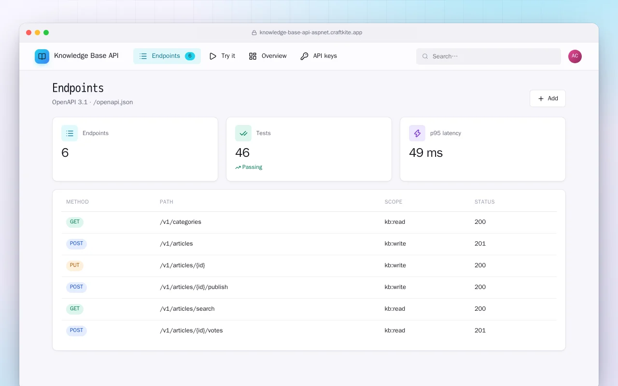The width and height of the screenshot is (618, 386).
Task: Open the AC user avatar
Action: [575, 56]
